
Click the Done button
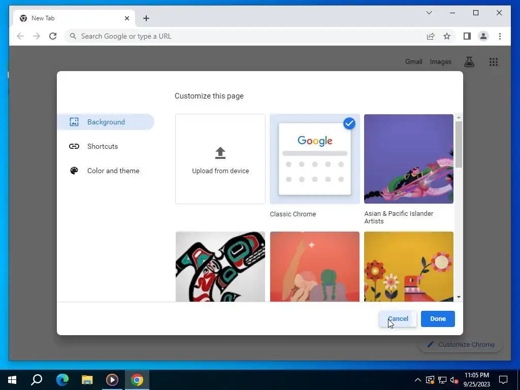tap(438, 319)
